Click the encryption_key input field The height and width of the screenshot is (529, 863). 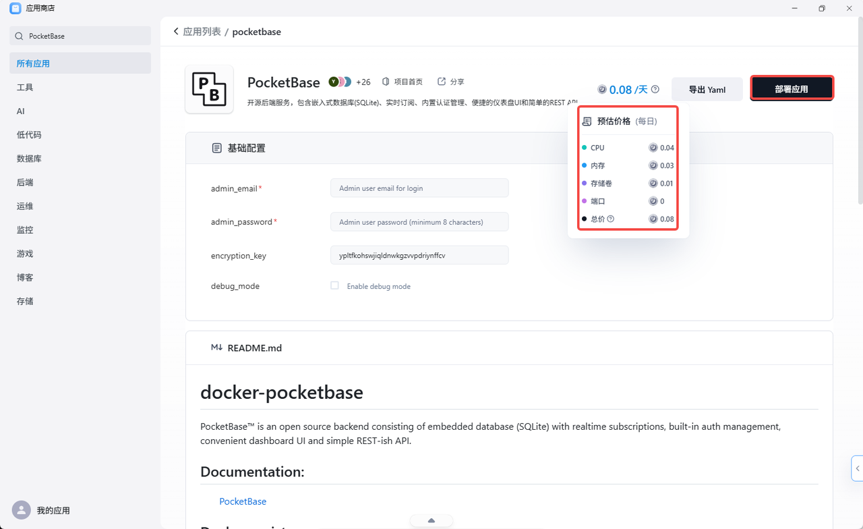419,255
